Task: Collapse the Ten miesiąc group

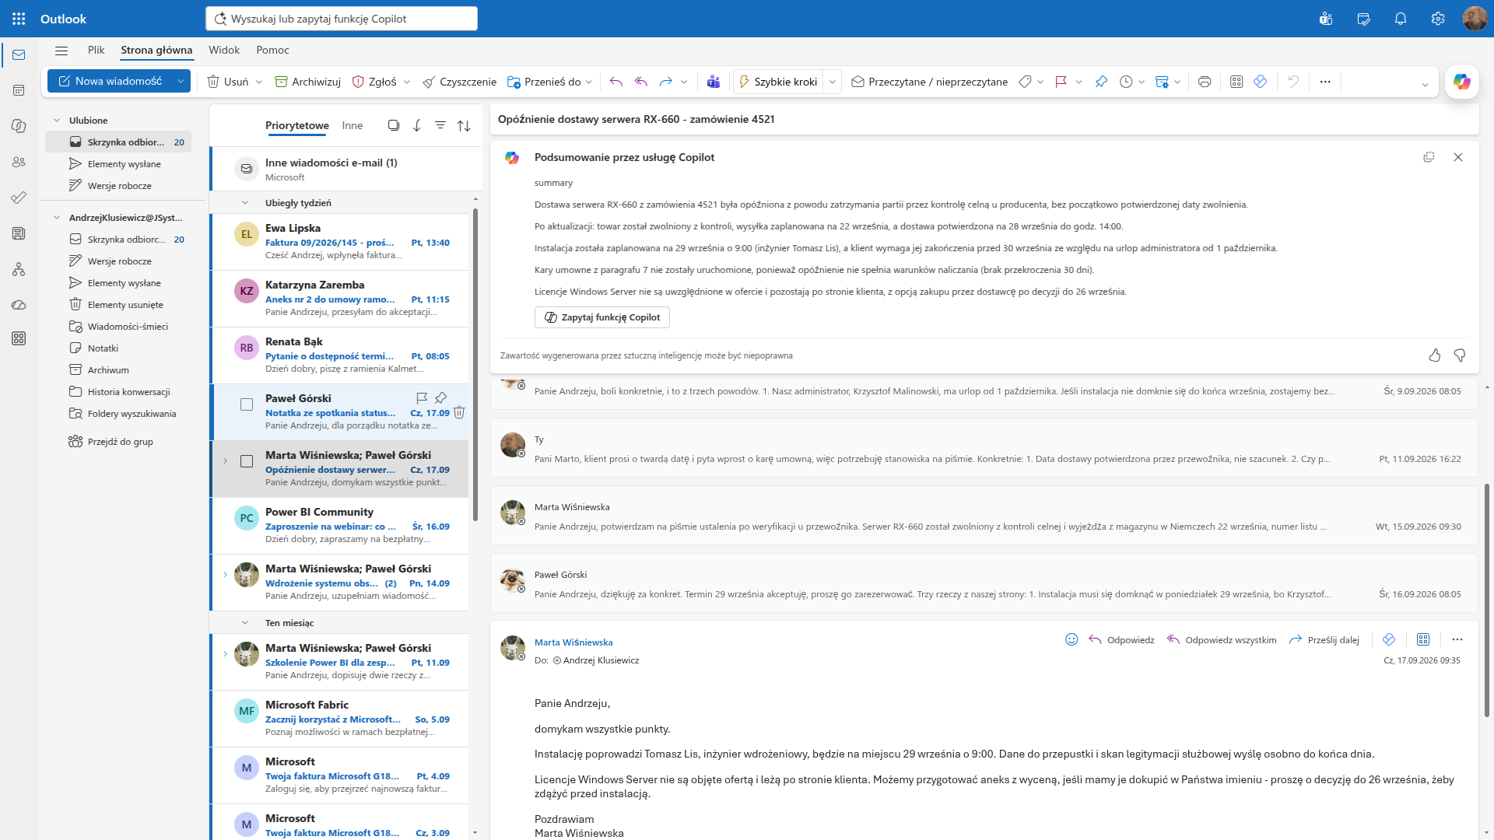Action: coord(245,623)
